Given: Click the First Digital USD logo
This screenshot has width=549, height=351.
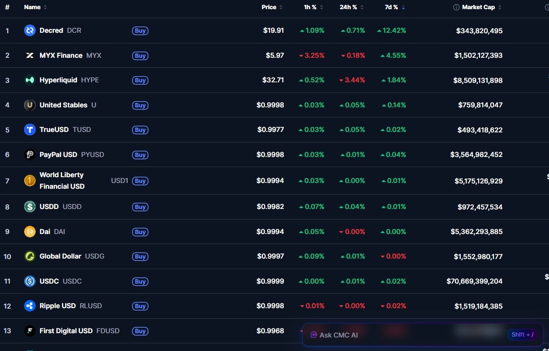Looking at the screenshot, I should 29,331.
